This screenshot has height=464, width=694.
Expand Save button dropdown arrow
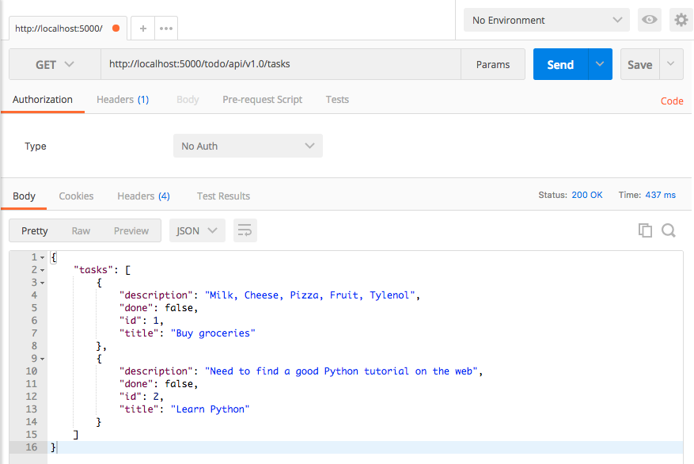(671, 64)
